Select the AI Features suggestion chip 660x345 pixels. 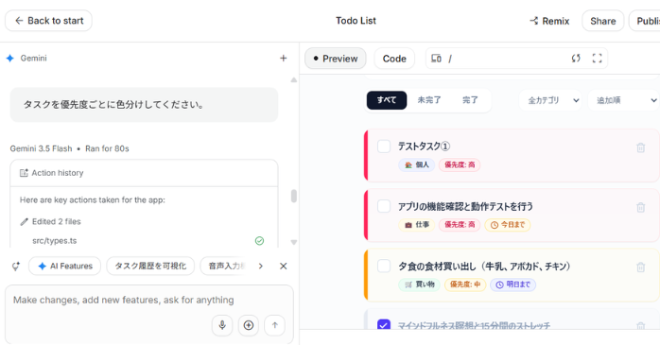coord(65,266)
